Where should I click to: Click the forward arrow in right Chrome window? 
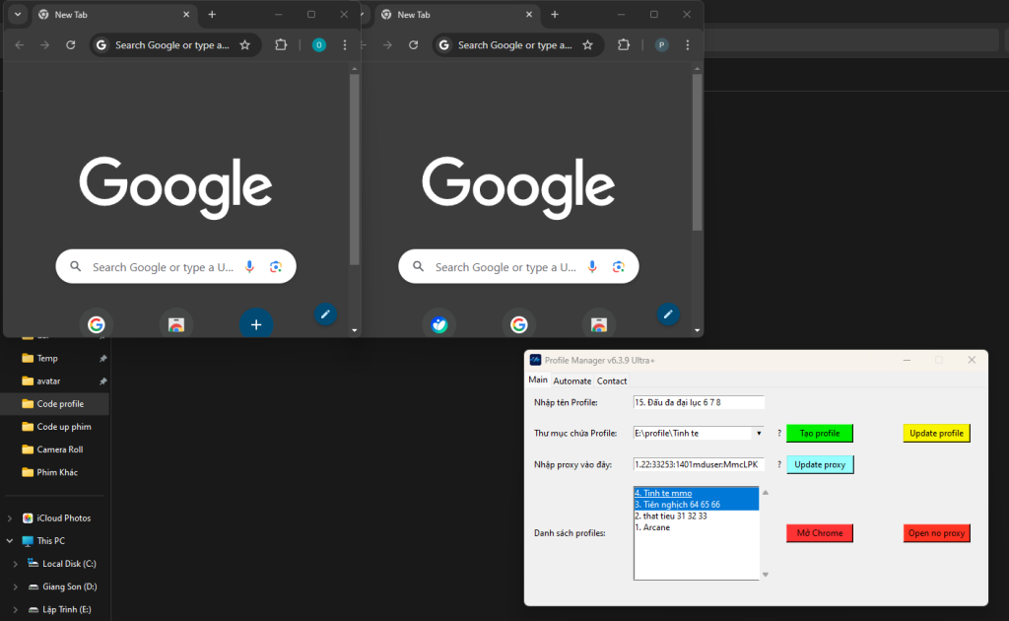387,45
